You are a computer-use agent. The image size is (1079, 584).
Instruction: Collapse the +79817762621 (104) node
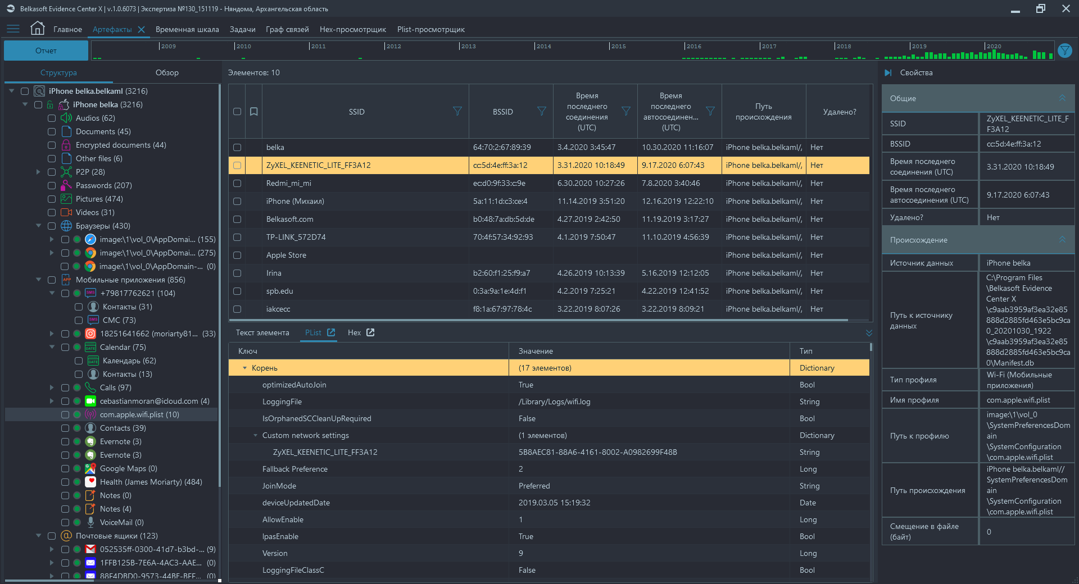[52, 293]
